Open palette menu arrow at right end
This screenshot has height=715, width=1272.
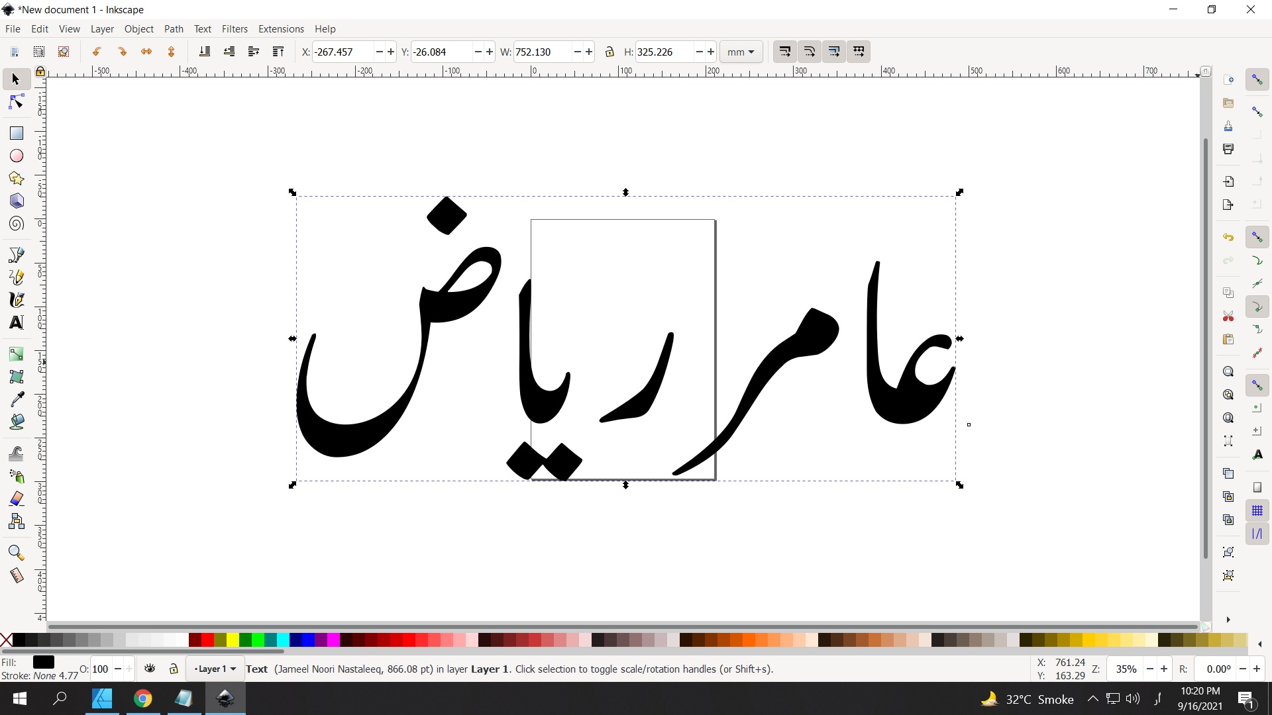(x=1259, y=644)
